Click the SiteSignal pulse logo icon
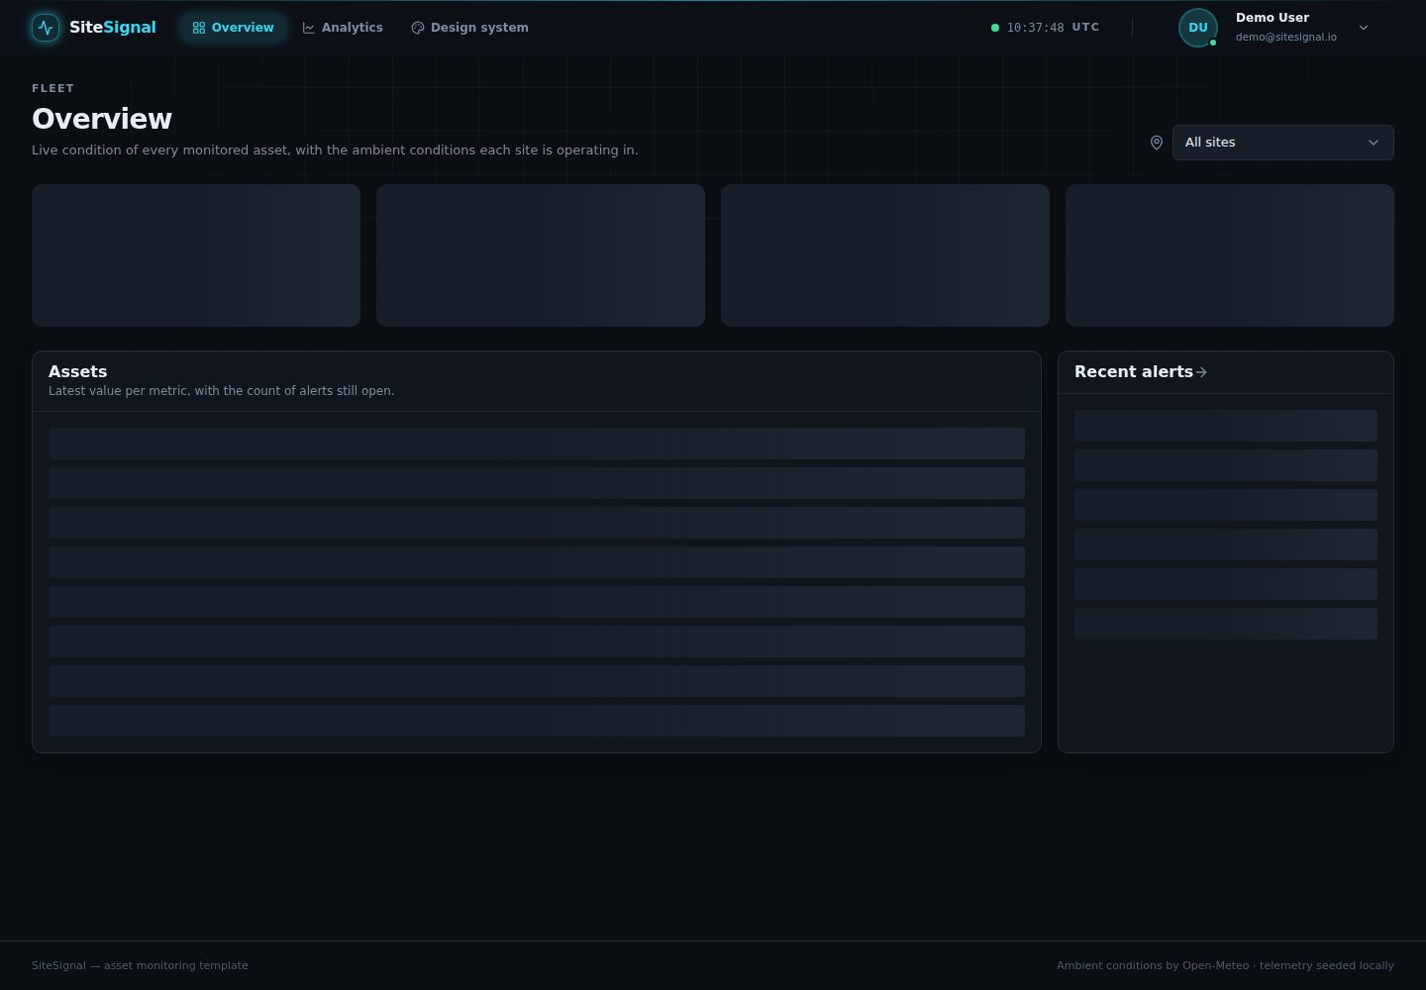 46,28
